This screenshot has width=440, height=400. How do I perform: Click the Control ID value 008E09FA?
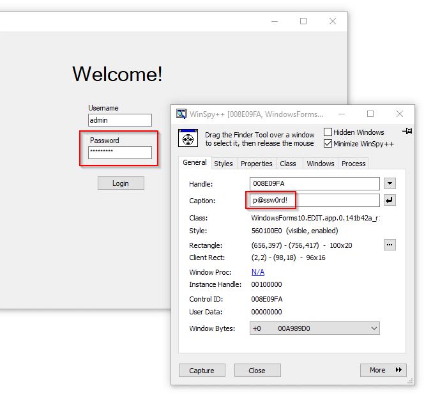click(267, 299)
